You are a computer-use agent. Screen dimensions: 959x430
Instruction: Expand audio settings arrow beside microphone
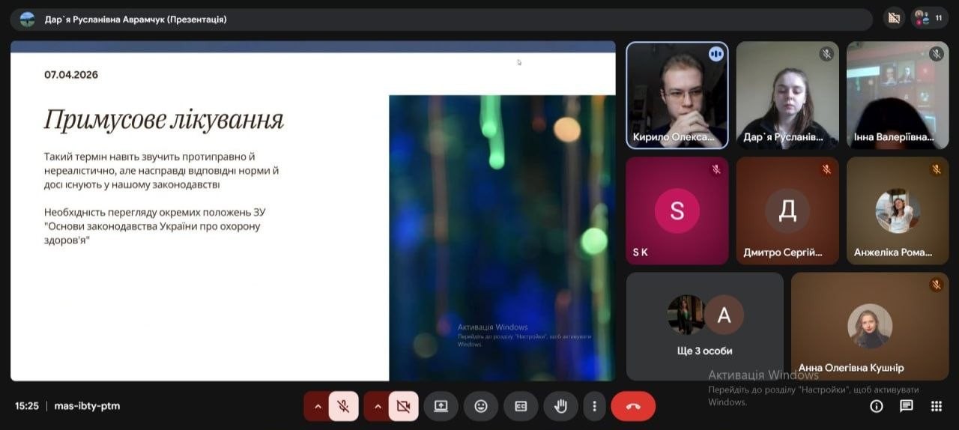tap(317, 406)
